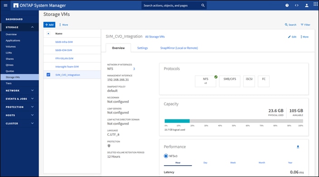Click the All Storage VMs link
The height and width of the screenshot is (177, 319).
click(155, 37)
